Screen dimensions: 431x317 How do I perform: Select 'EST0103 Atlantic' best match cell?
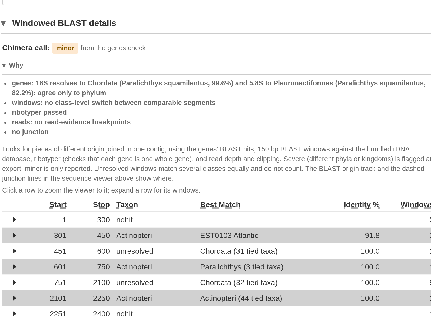[x=229, y=236]
